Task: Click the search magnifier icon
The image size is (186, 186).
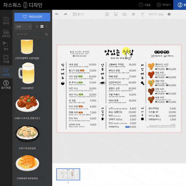Action: [46, 34]
